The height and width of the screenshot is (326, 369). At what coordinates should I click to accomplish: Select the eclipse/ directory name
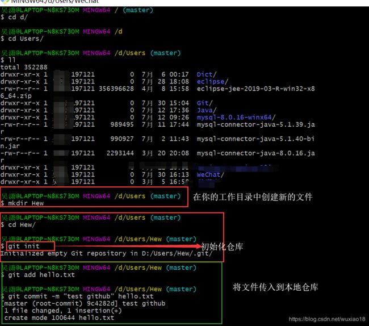point(212,82)
